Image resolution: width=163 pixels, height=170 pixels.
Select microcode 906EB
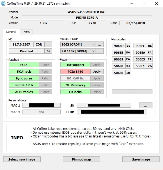pyautogui.click(x=119, y=53)
